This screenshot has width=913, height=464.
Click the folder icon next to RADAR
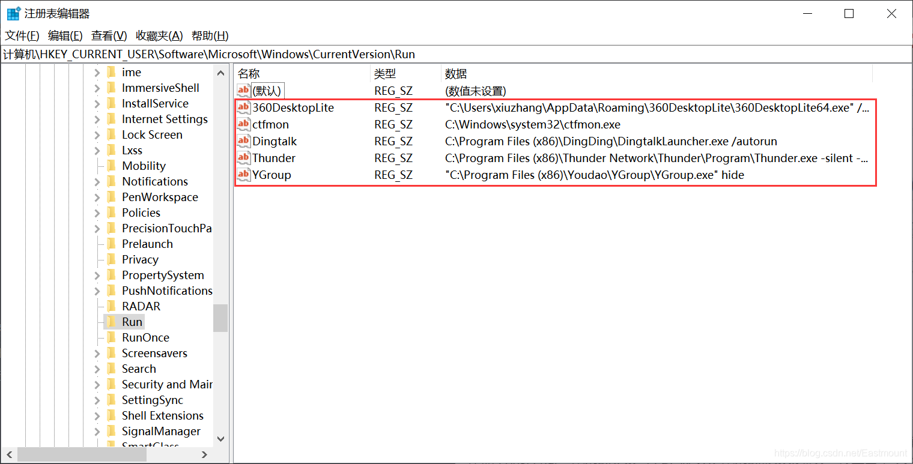click(111, 307)
